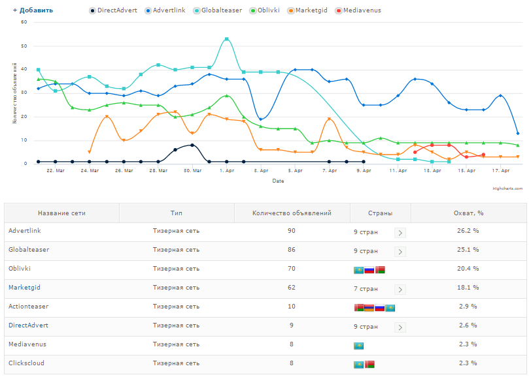Click the Kazakhstan flag in Clickscloud row
The image size is (531, 377).
pyautogui.click(x=358, y=365)
